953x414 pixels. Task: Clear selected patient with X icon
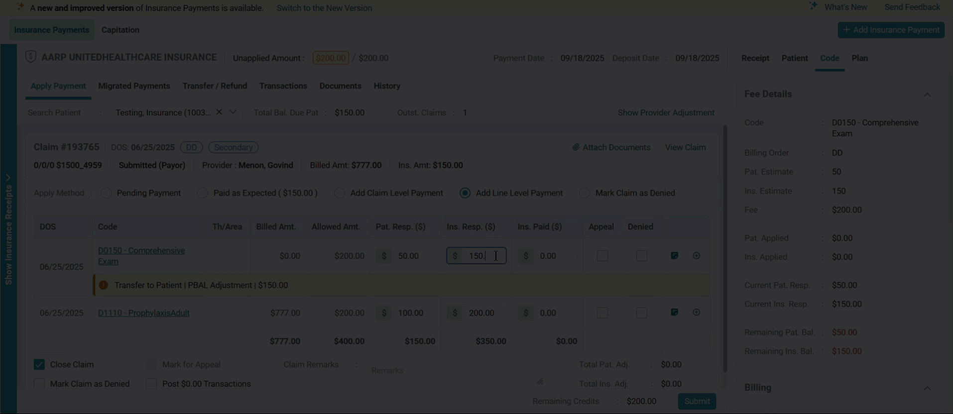point(219,112)
